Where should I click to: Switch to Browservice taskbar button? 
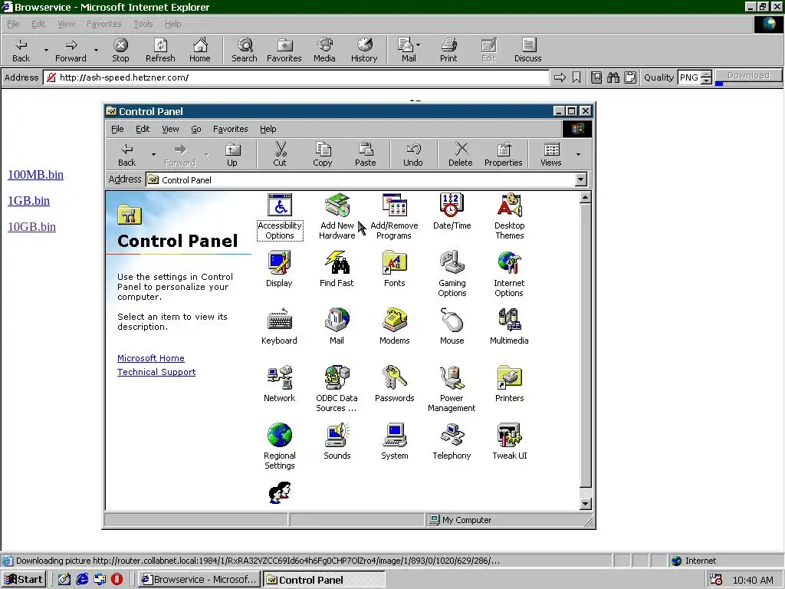tap(199, 580)
